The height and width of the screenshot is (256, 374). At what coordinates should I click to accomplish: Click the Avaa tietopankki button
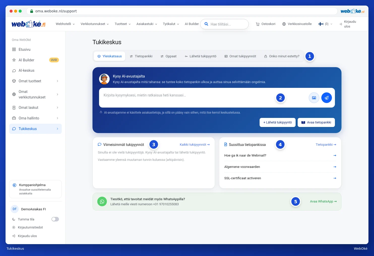316,122
